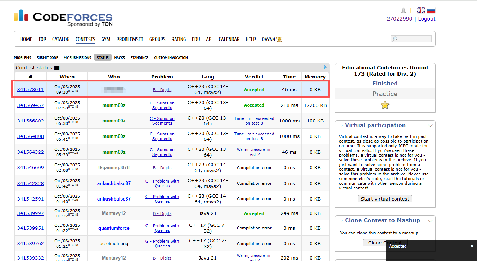Viewport: 477px width, 261px height.
Task: Click the Rayan trophy icon
Action: [x=279, y=39]
